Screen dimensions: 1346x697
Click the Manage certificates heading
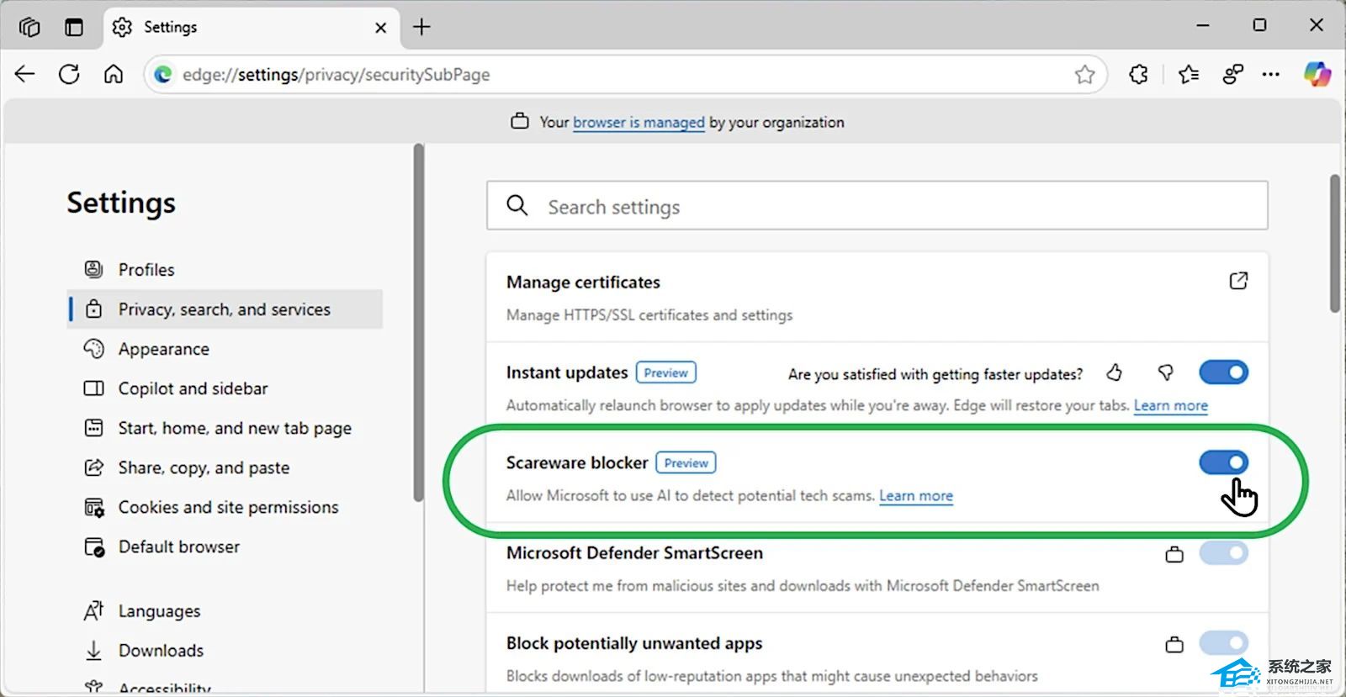[583, 282]
